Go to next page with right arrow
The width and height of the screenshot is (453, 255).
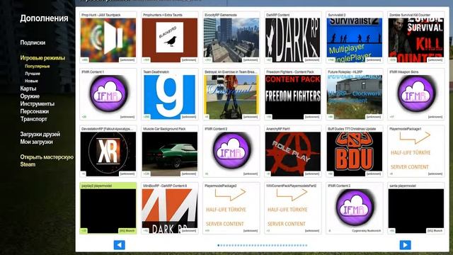405,245
